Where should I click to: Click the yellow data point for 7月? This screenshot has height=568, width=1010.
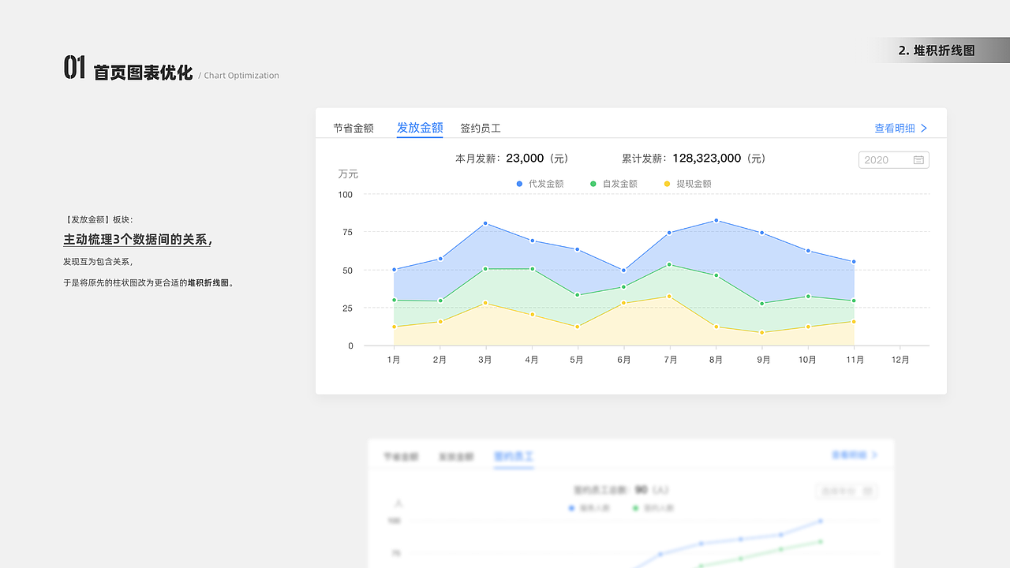(669, 297)
